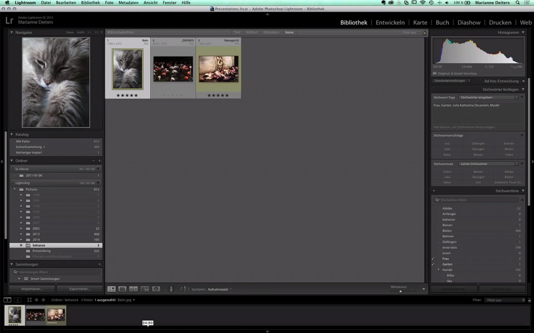Click the Importieren button
Image resolution: width=534 pixels, height=333 pixels.
pos(33,288)
